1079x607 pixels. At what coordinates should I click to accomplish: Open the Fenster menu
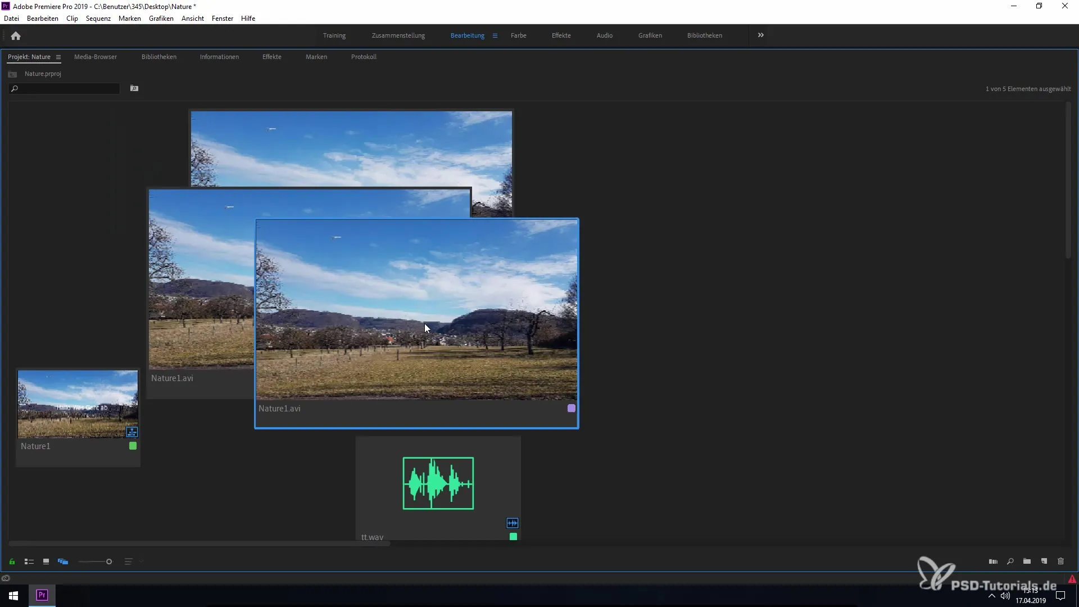click(223, 19)
